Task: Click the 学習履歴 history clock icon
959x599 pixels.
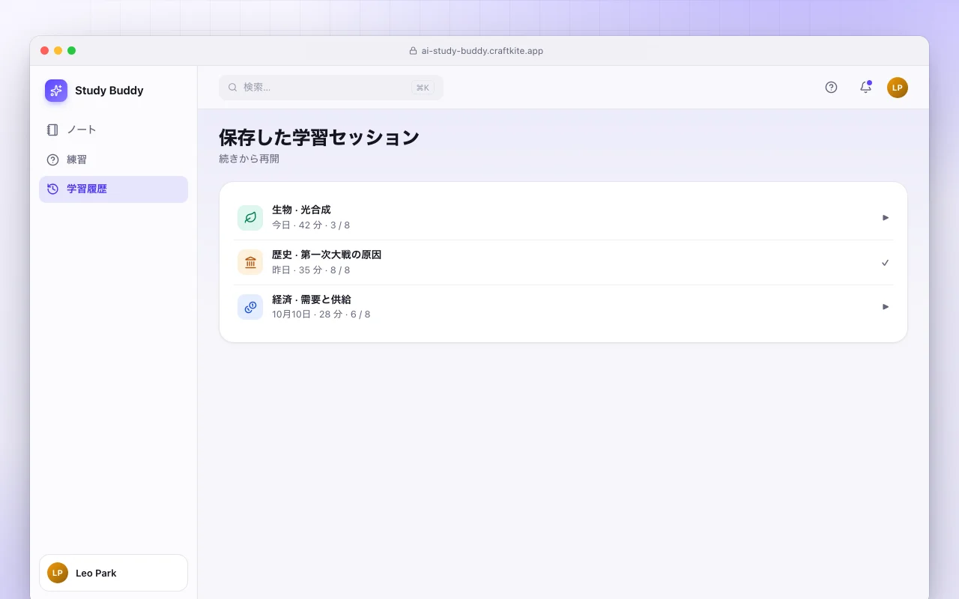Action: (52, 189)
